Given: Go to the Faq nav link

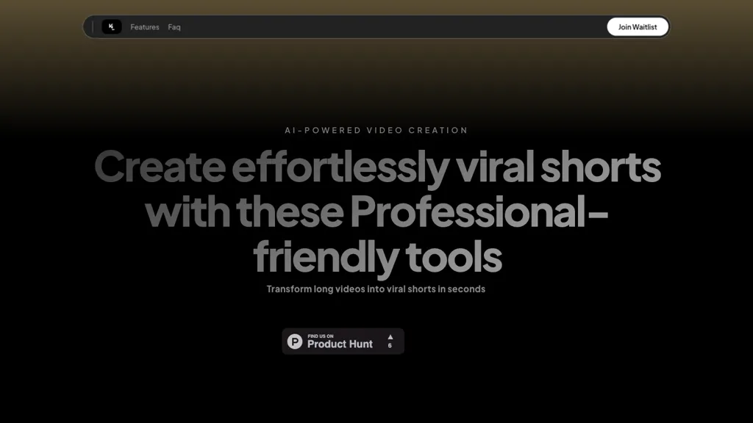Looking at the screenshot, I should click(x=174, y=27).
